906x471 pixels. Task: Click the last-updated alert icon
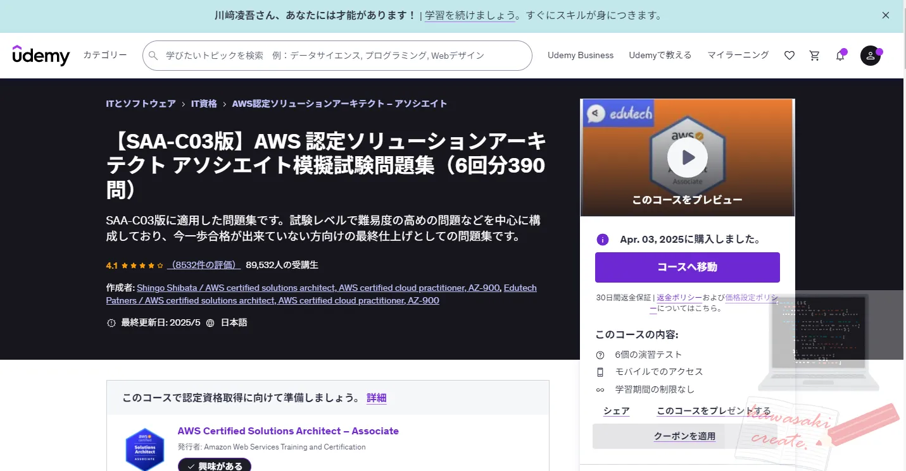(x=111, y=323)
